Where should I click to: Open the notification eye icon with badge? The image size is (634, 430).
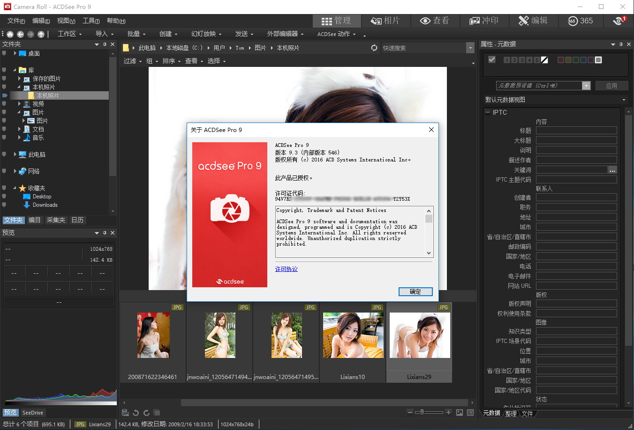pyautogui.click(x=619, y=21)
